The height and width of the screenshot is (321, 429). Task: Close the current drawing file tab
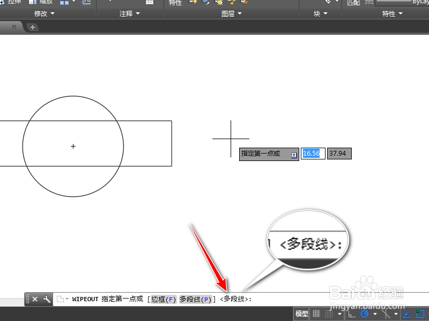(14, 27)
